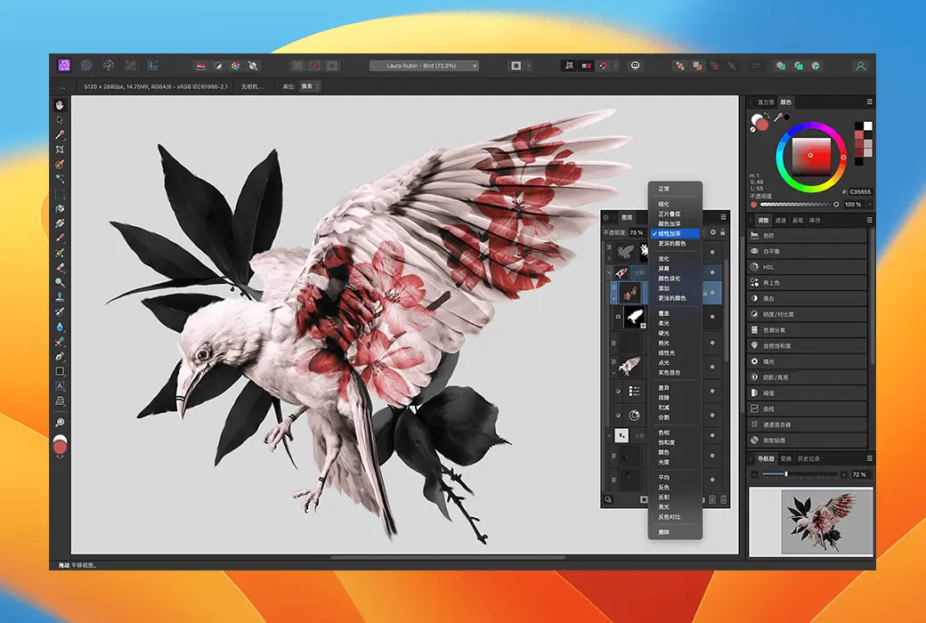This screenshot has width=926, height=623.
Task: Switch to the 历史记录 tab
Action: (808, 459)
